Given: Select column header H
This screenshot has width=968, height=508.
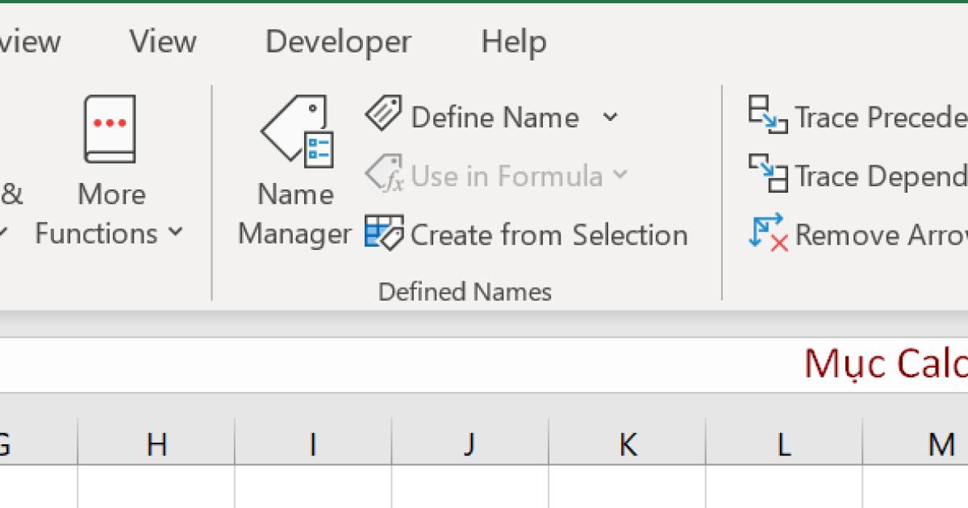Looking at the screenshot, I should pyautogui.click(x=158, y=443).
